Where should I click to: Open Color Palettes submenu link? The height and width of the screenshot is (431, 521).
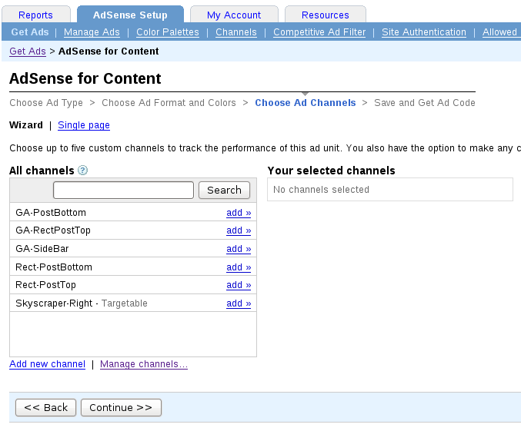tap(168, 32)
